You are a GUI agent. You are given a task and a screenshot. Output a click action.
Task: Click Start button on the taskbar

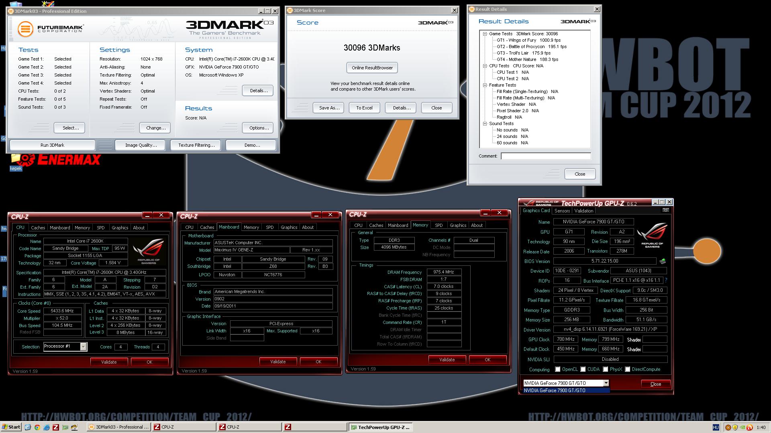(11, 427)
